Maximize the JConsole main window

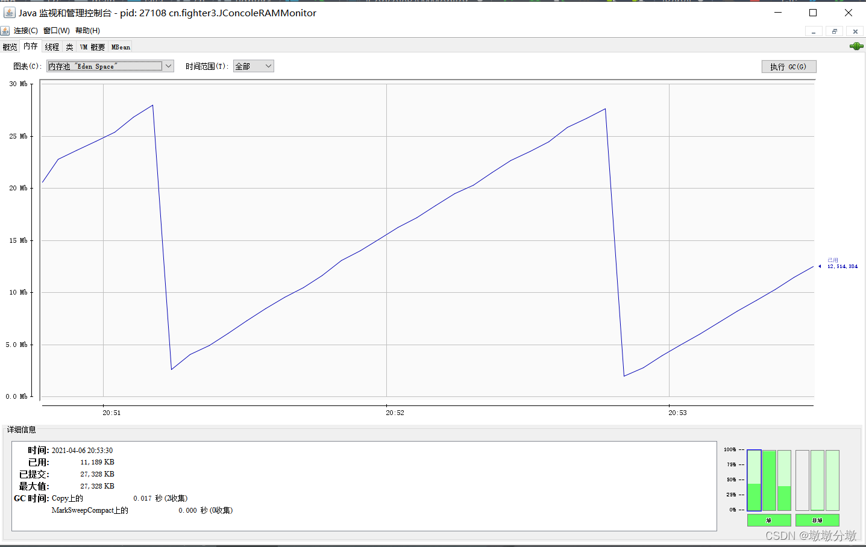pyautogui.click(x=812, y=13)
